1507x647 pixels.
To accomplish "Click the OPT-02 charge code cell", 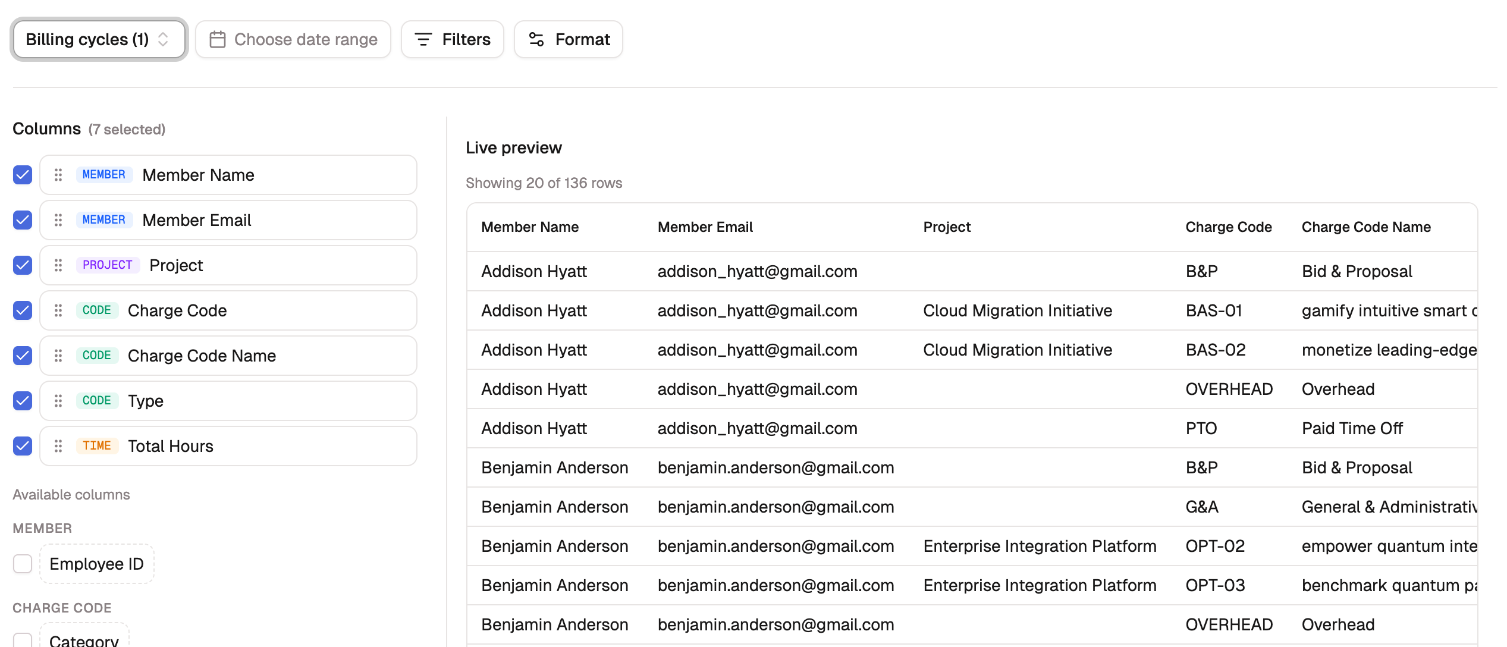I will [1215, 546].
